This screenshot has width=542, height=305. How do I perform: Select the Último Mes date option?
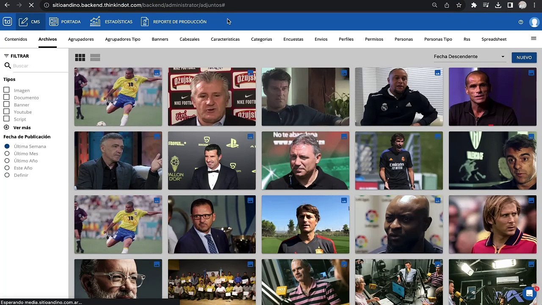click(7, 153)
